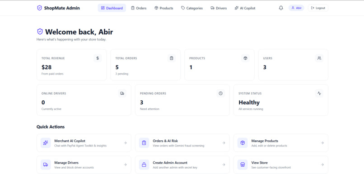Click the Quick Actions section heading
This screenshot has width=364, height=174.
(x=51, y=127)
